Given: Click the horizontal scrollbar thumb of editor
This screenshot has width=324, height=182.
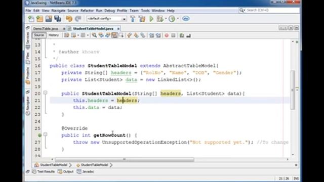Looking at the screenshot, I should pyautogui.click(x=125, y=159).
